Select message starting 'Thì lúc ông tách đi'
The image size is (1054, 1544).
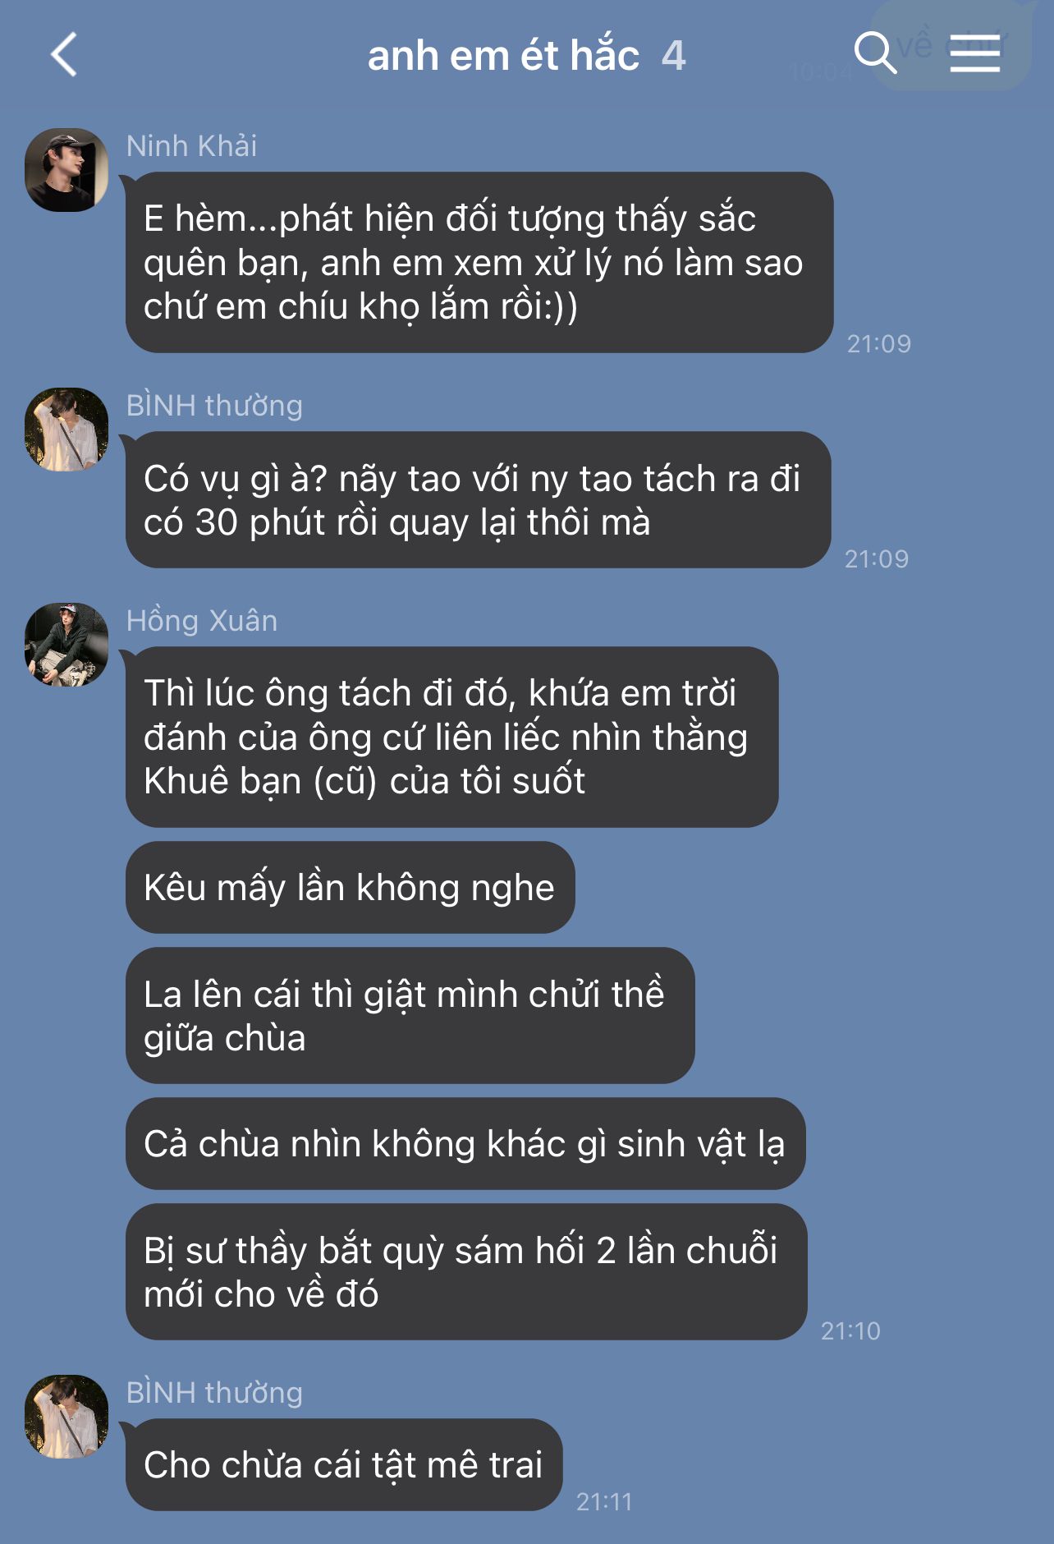tap(451, 738)
